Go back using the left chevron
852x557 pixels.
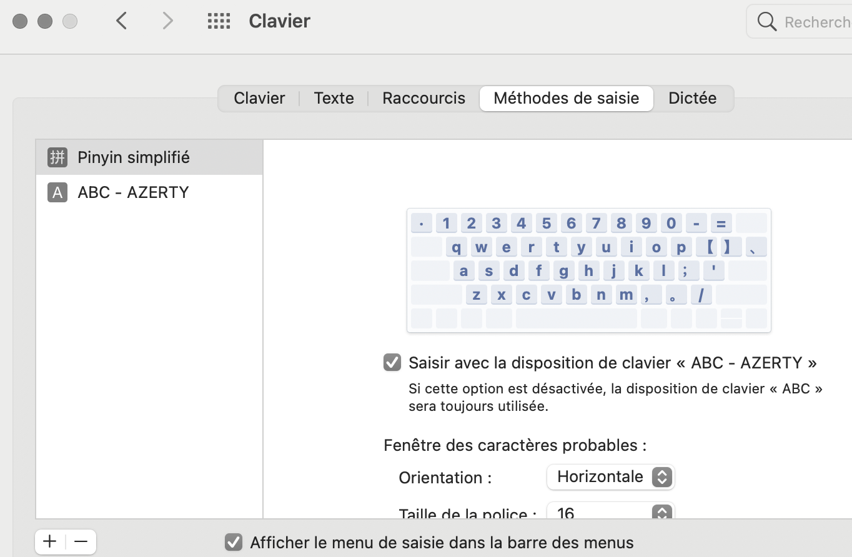coord(122,21)
